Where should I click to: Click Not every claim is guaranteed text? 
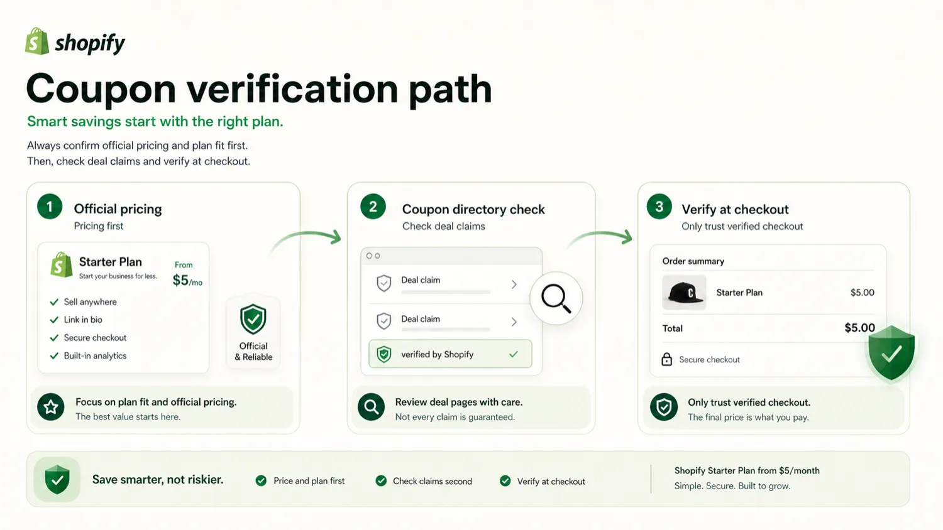point(455,417)
